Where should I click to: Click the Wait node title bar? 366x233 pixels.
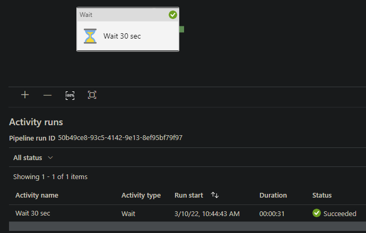(122, 15)
